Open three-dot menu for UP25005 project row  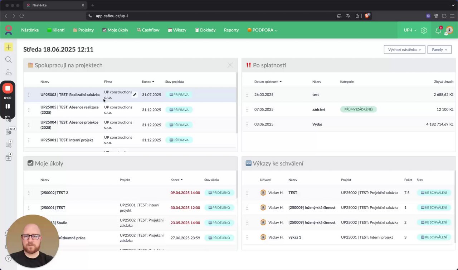click(29, 110)
